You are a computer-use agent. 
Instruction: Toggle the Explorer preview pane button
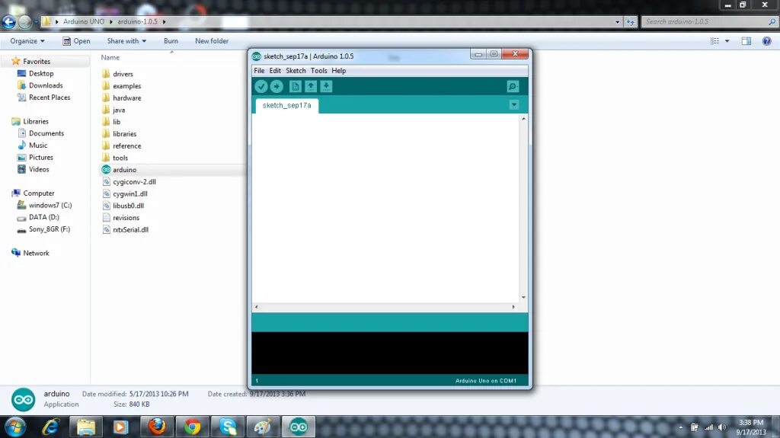point(746,41)
